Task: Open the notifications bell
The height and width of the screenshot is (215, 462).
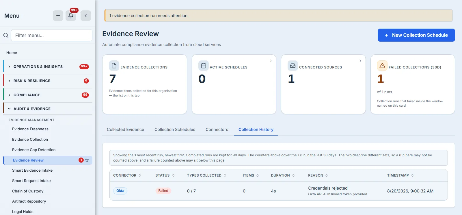Action: pyautogui.click(x=71, y=16)
